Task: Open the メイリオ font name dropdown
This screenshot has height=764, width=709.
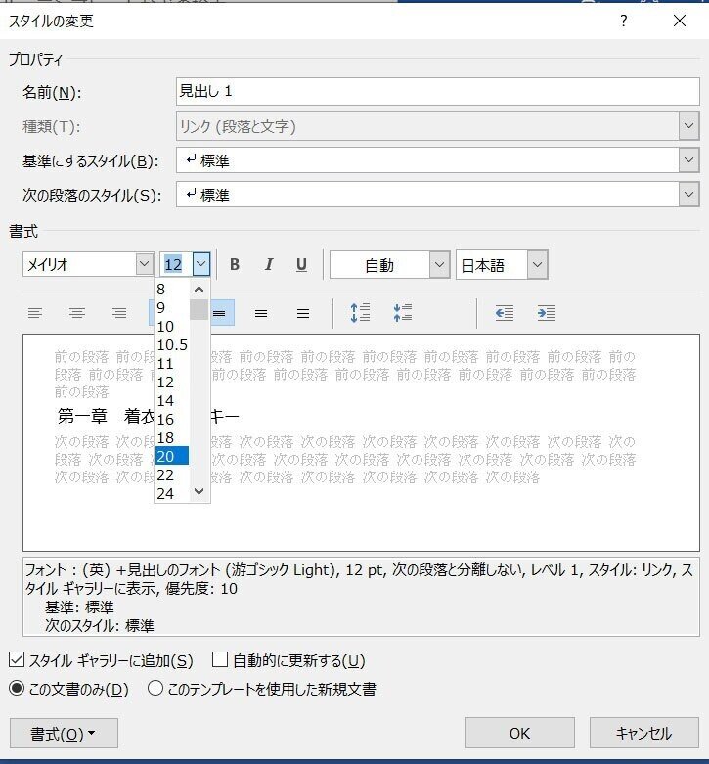Action: (x=144, y=264)
